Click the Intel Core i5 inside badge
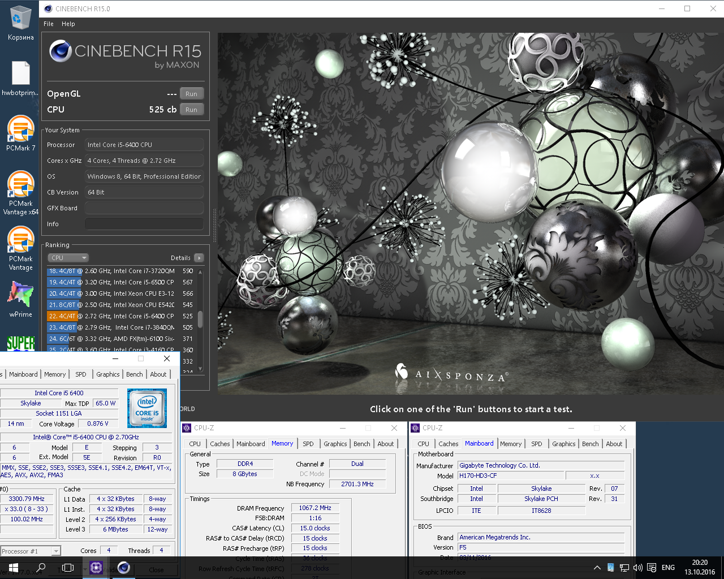The image size is (724, 579). pyautogui.click(x=147, y=408)
